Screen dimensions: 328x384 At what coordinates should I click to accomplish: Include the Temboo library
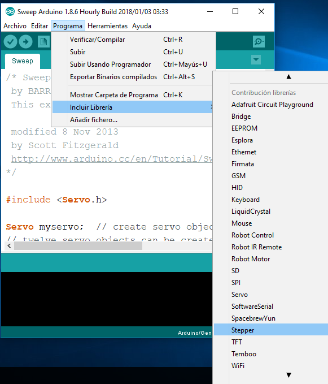click(271, 354)
